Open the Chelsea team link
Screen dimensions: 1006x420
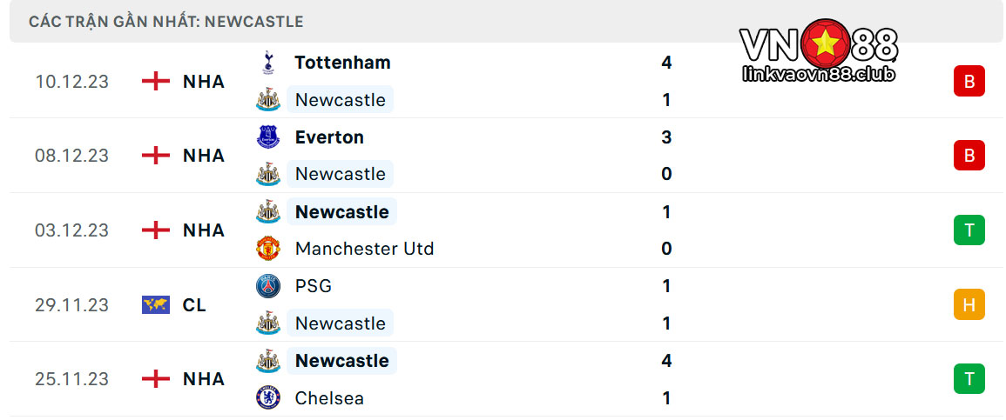click(x=329, y=398)
